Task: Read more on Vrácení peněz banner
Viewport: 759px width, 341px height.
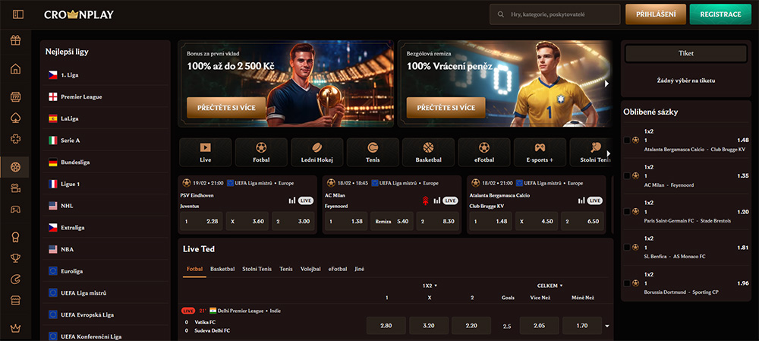Action: coord(446,108)
